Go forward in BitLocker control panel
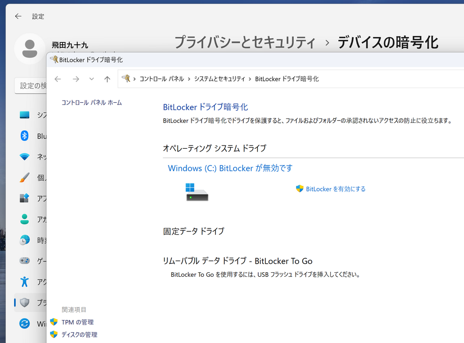The height and width of the screenshot is (343, 464). [76, 79]
